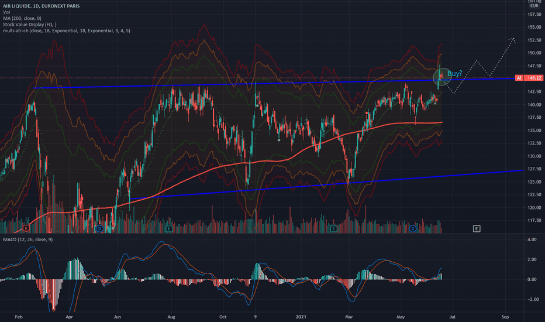Screen dimensions: 545x322
Task: Select the multi-atr-ch indicator legend
Action: click(67, 30)
